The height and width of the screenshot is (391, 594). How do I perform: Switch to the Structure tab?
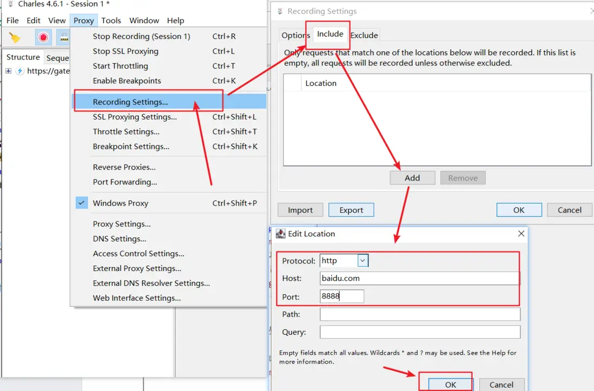point(23,57)
